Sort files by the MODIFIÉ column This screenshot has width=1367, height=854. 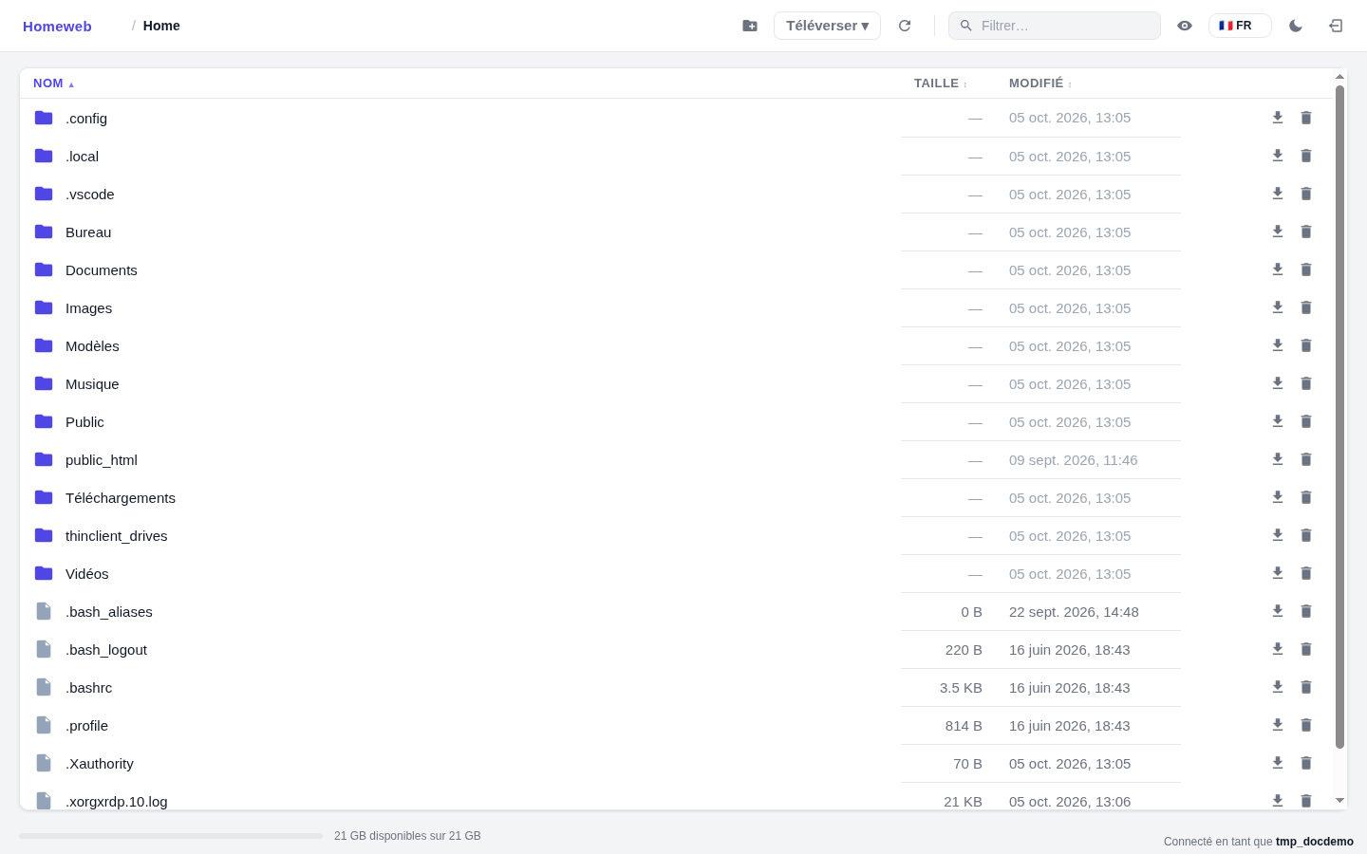[1040, 84]
